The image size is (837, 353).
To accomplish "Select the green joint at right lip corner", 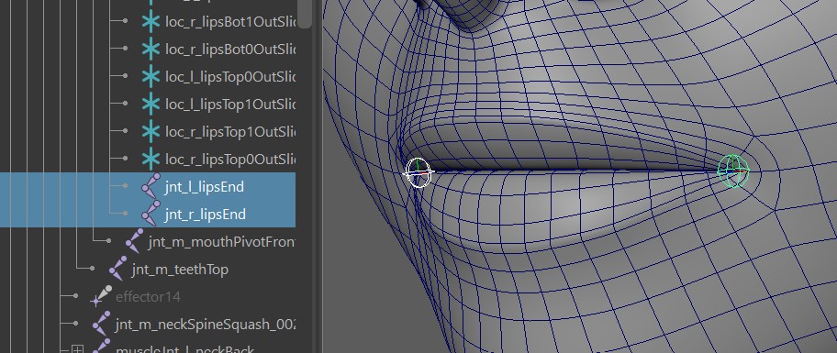I will pyautogui.click(x=733, y=171).
